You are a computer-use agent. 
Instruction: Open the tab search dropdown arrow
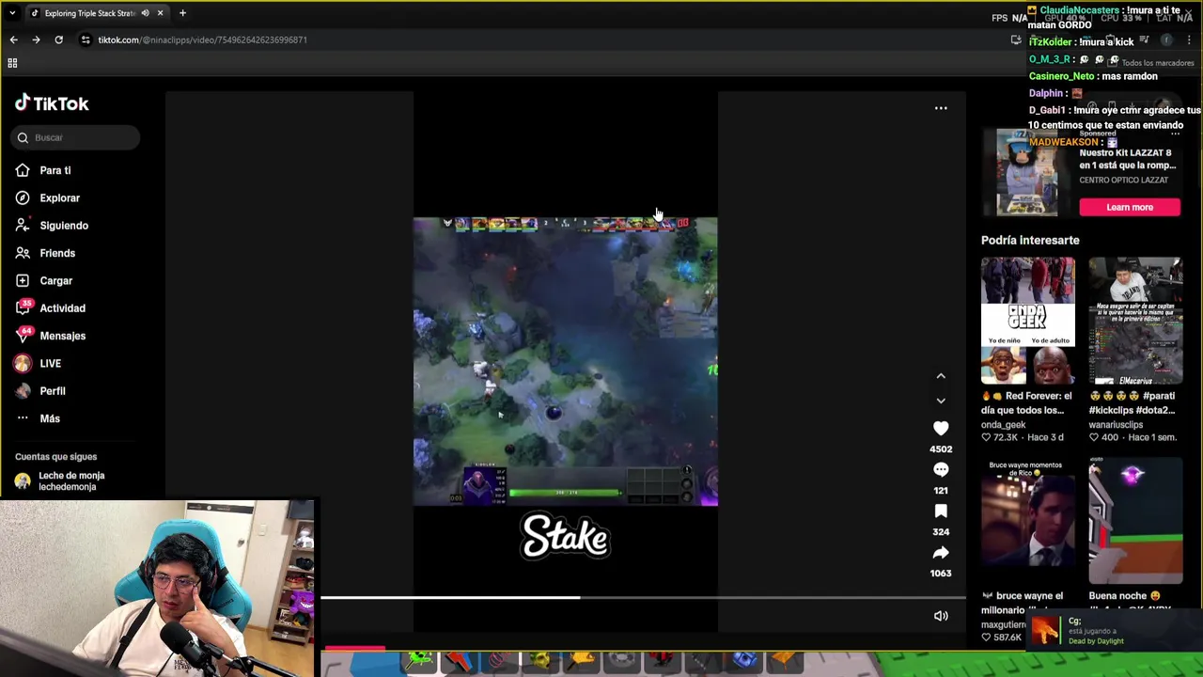click(x=12, y=13)
